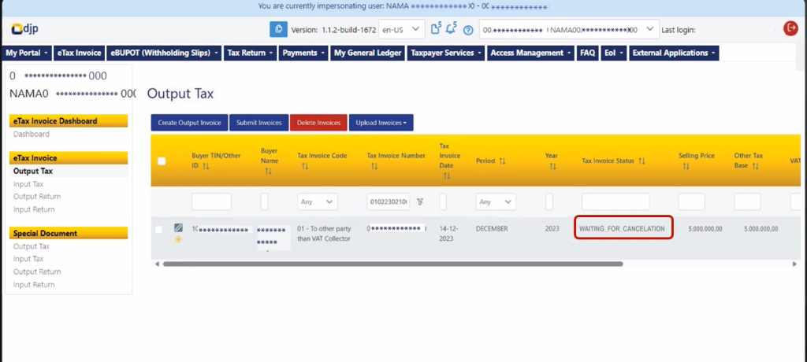The width and height of the screenshot is (807, 362).
Task: Click the paperclip edit icon in the invoice row
Action: point(178,228)
